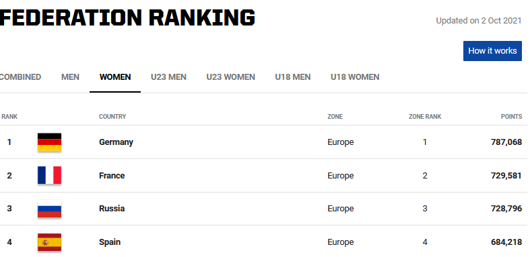Switch to U23 WOMEN tab
Screen dimensions: 530x257
click(x=231, y=77)
